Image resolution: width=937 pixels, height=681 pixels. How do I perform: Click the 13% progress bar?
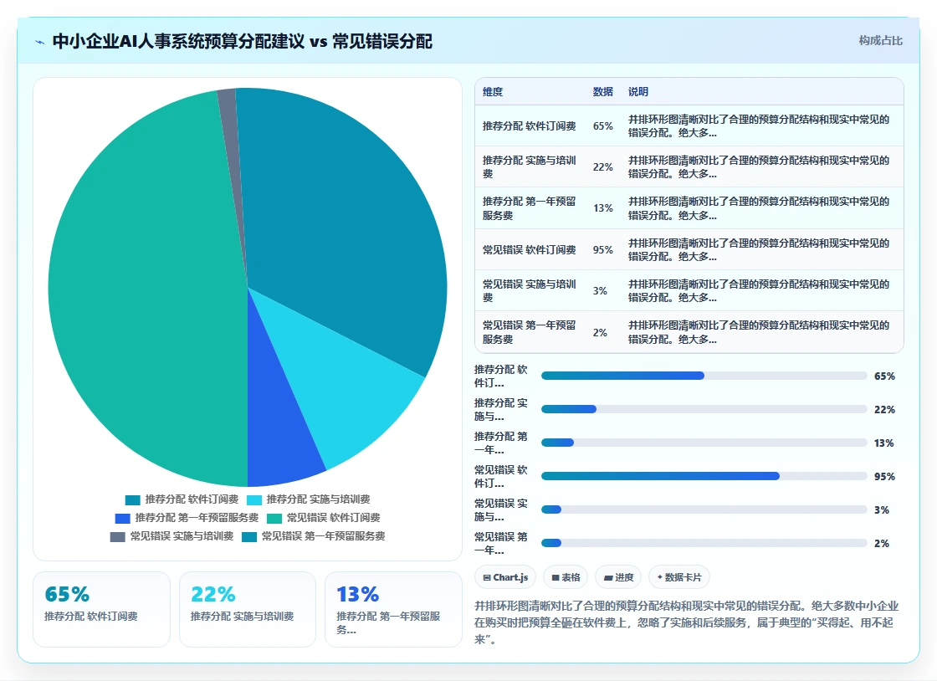tap(704, 443)
